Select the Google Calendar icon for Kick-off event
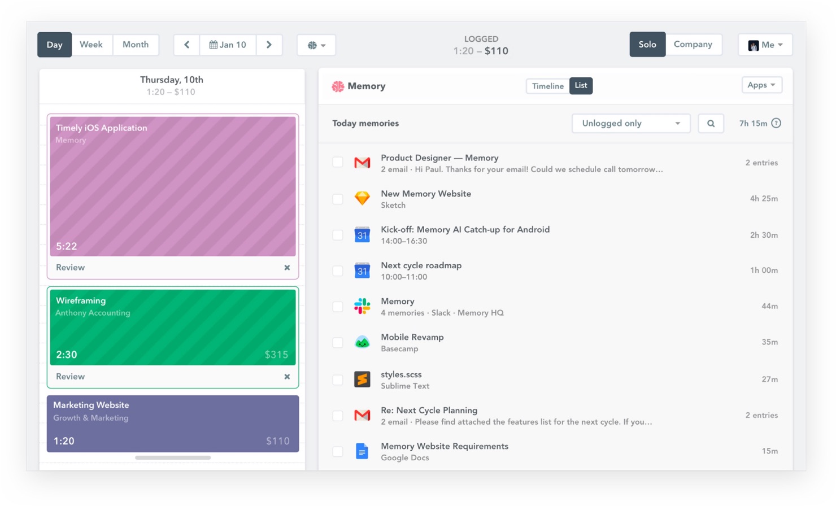Screen dimensions: 836x506 (362, 234)
